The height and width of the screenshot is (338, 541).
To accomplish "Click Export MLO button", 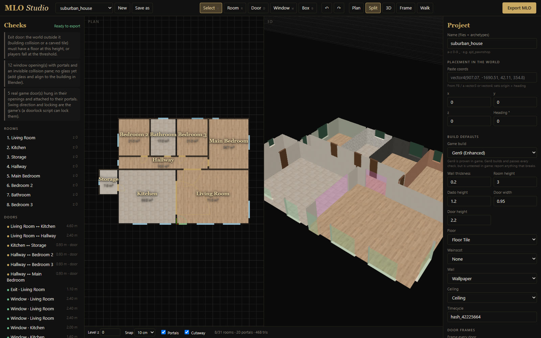I will pos(519,8).
